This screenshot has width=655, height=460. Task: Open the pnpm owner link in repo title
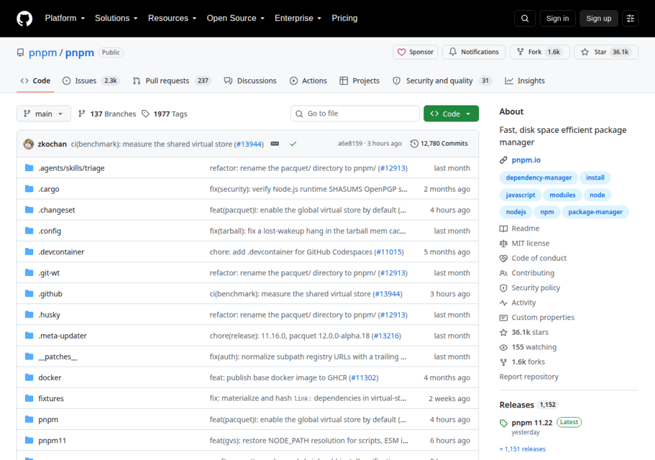43,52
